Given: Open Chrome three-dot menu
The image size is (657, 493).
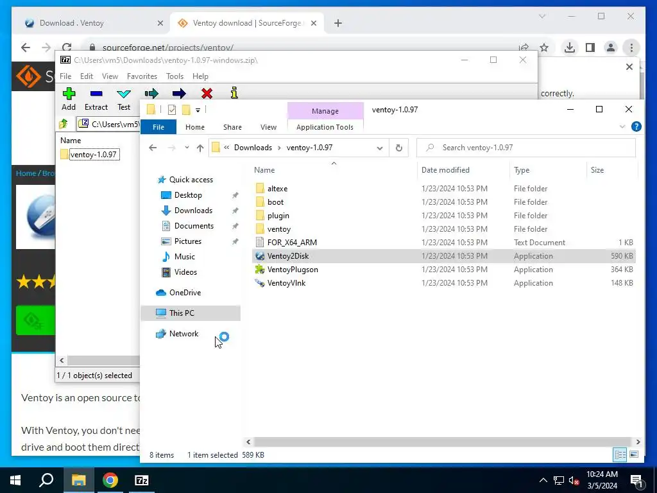Looking at the screenshot, I should click(x=631, y=48).
